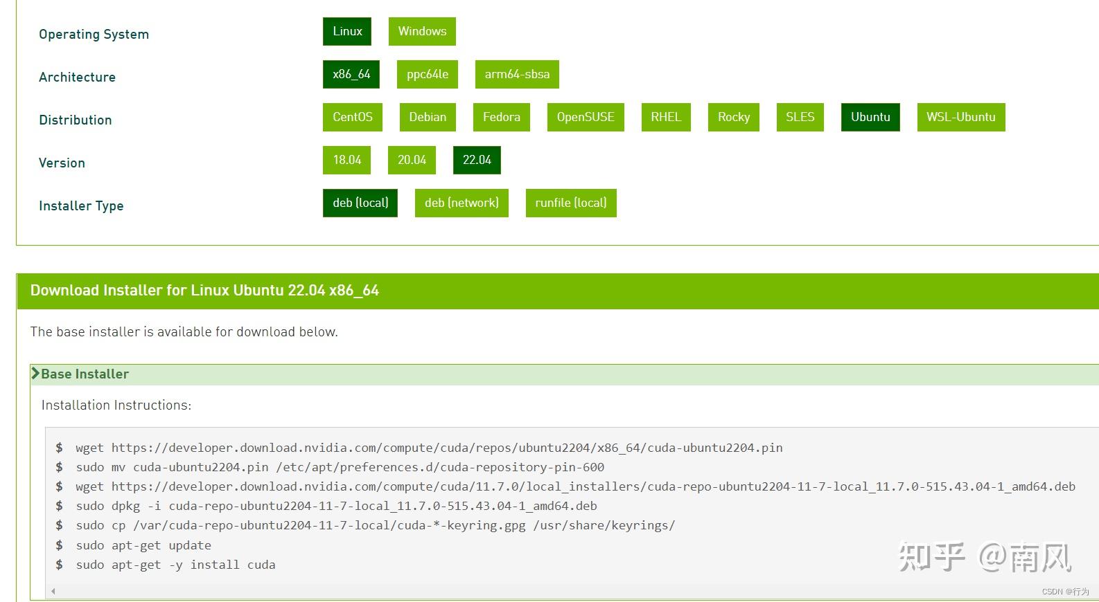Click scrollbar left arrow in code box
This screenshot has height=602, width=1099.
tap(53, 592)
